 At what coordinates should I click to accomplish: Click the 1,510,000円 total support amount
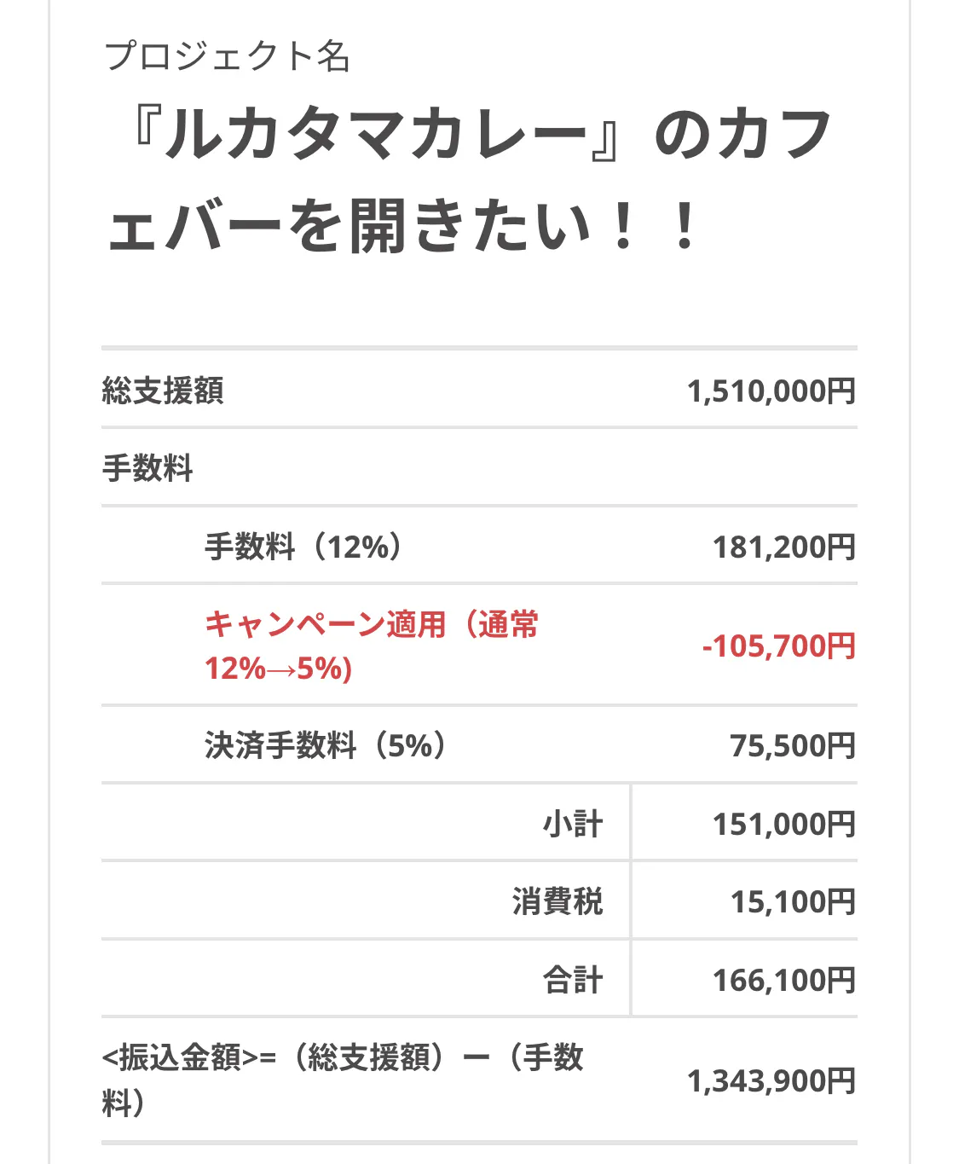pos(771,391)
